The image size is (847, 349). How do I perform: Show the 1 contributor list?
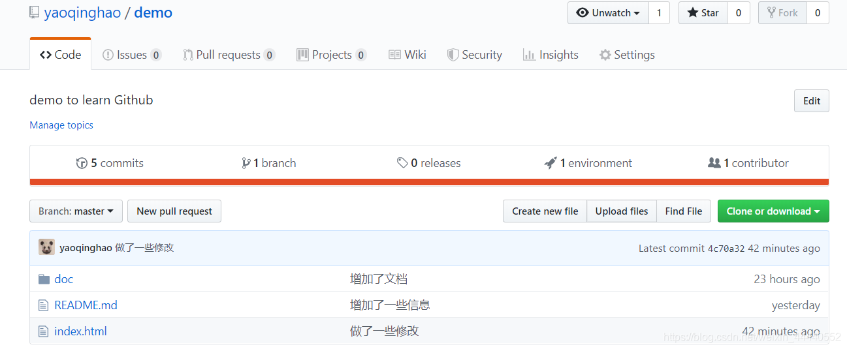pyautogui.click(x=748, y=163)
